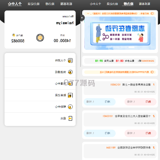Click the scrolling 央行发布 announcement text
Screen dimensions: 160x160
118,13
